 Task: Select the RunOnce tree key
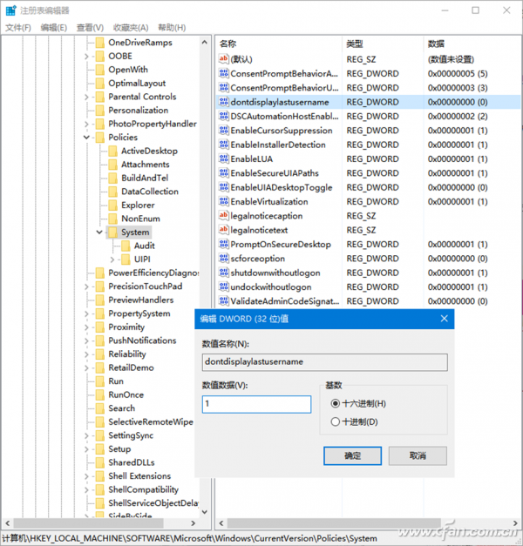coord(126,394)
